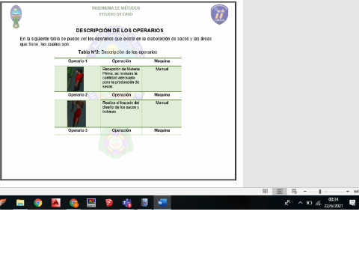Image resolution: width=359 pixels, height=277 pixels.
Task: Select the Operario 2 photo in table
Action: coord(76,114)
